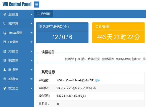This screenshot has height=107, width=146.
Task: Open the 资源管理 sidebar menu
Action: pyautogui.click(x=17, y=60)
